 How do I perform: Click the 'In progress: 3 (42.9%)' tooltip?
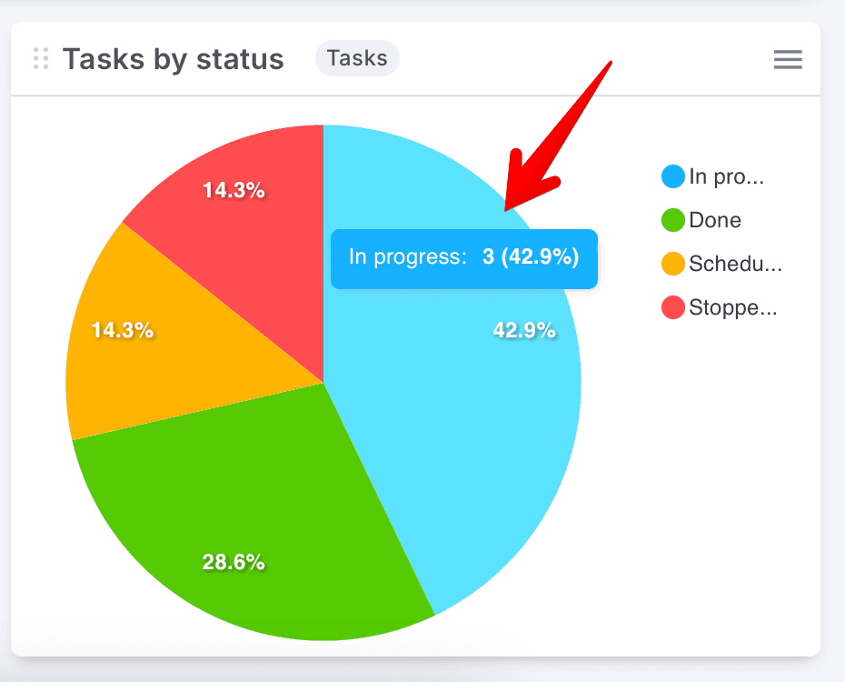point(463,258)
